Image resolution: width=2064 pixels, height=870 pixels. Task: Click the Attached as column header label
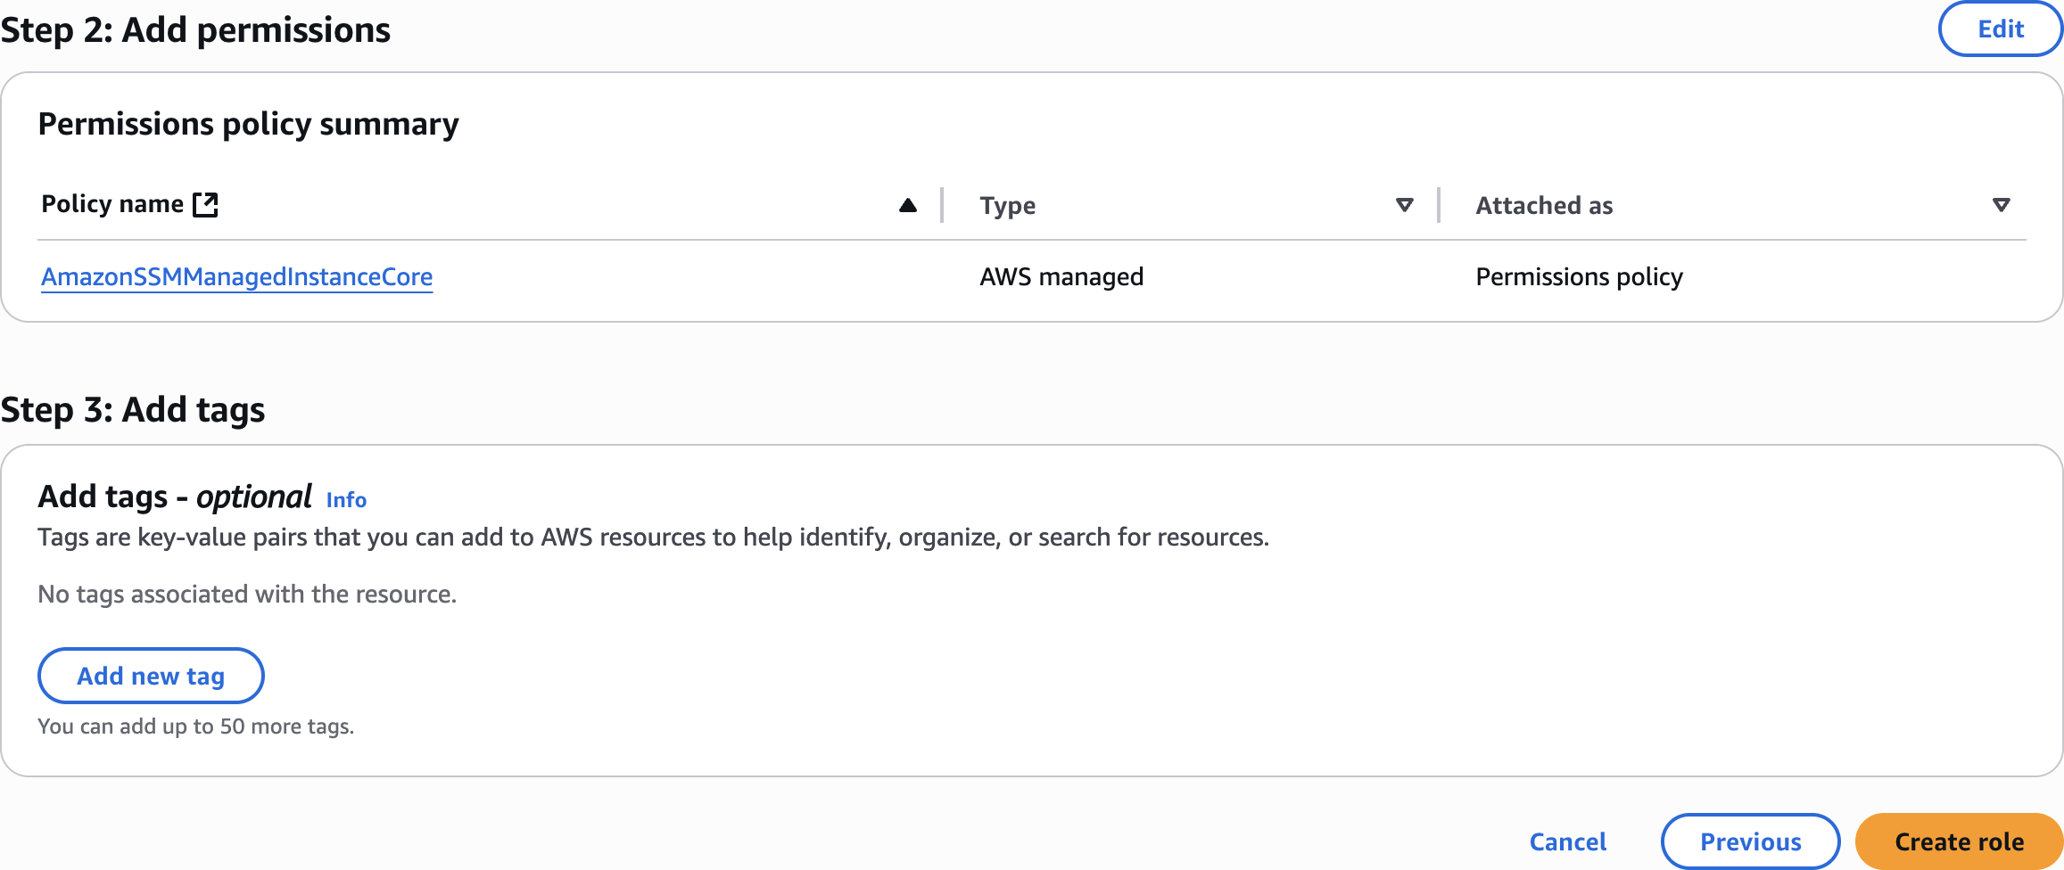pyautogui.click(x=1544, y=206)
